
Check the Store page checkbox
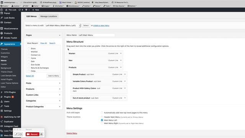(29, 49)
